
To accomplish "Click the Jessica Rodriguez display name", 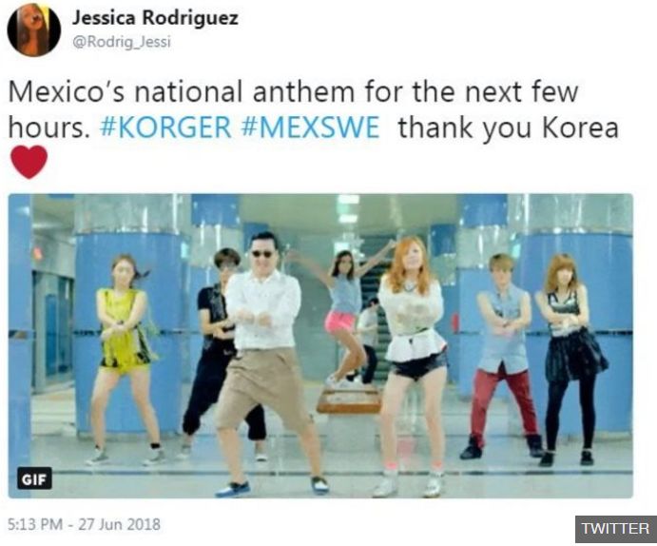I will tap(155, 18).
